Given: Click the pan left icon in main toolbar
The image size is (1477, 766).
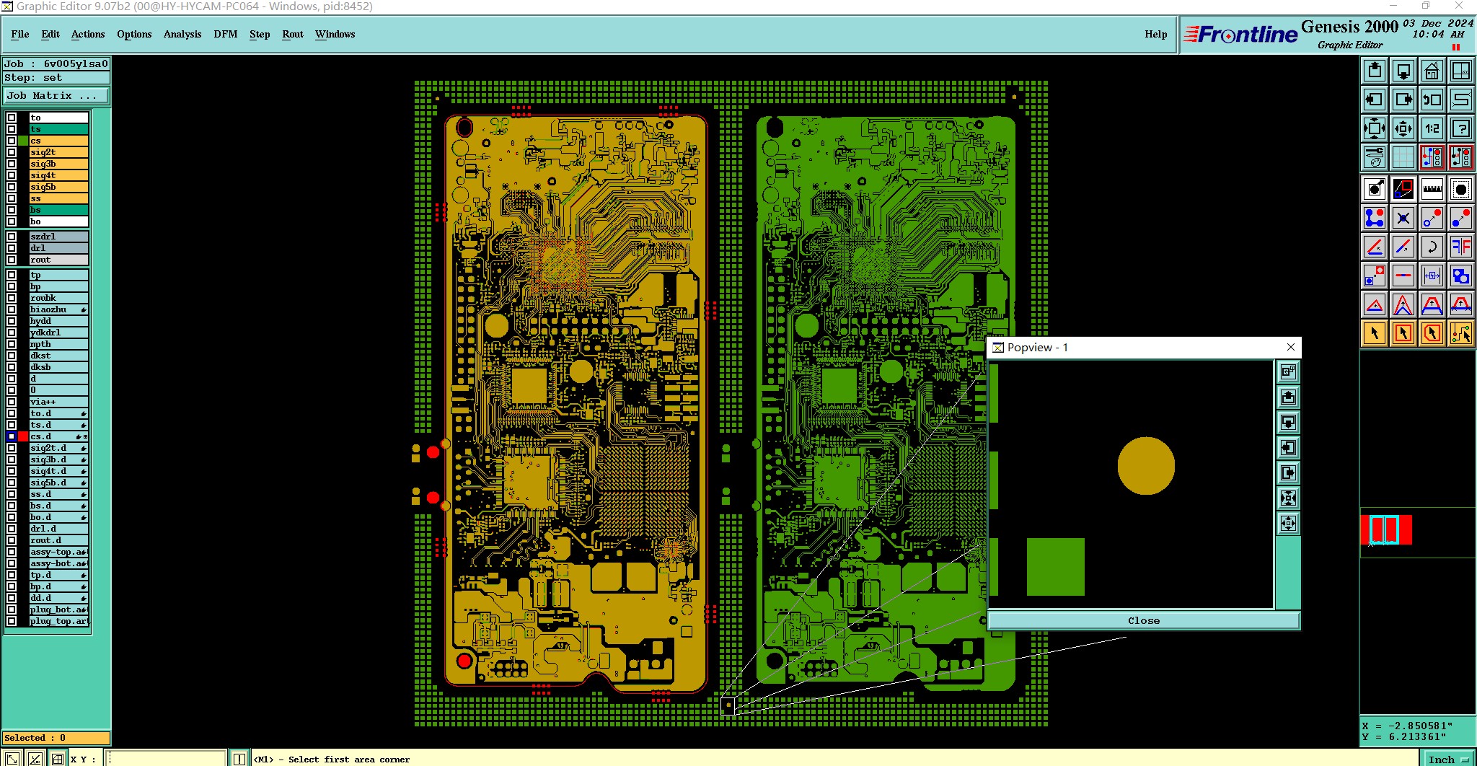Looking at the screenshot, I should (1375, 100).
